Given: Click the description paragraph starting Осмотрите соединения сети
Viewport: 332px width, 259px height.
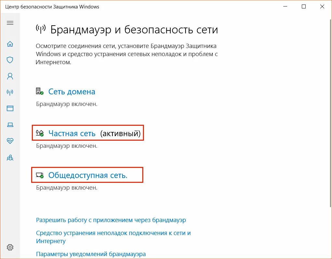Looking at the screenshot, I should tap(127, 54).
